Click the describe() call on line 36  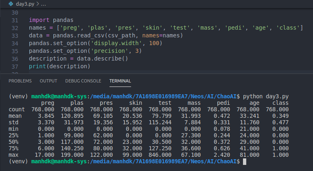[x=112, y=58]
